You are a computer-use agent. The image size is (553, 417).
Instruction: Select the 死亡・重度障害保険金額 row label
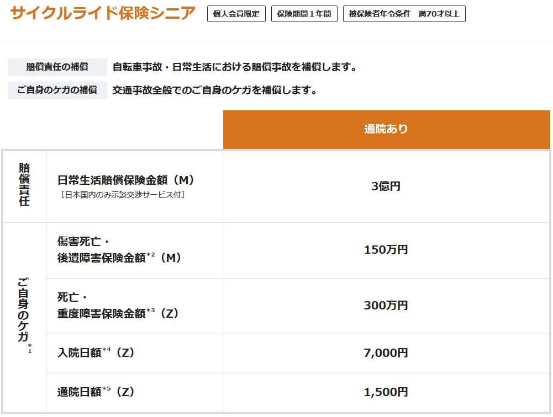[x=118, y=306]
